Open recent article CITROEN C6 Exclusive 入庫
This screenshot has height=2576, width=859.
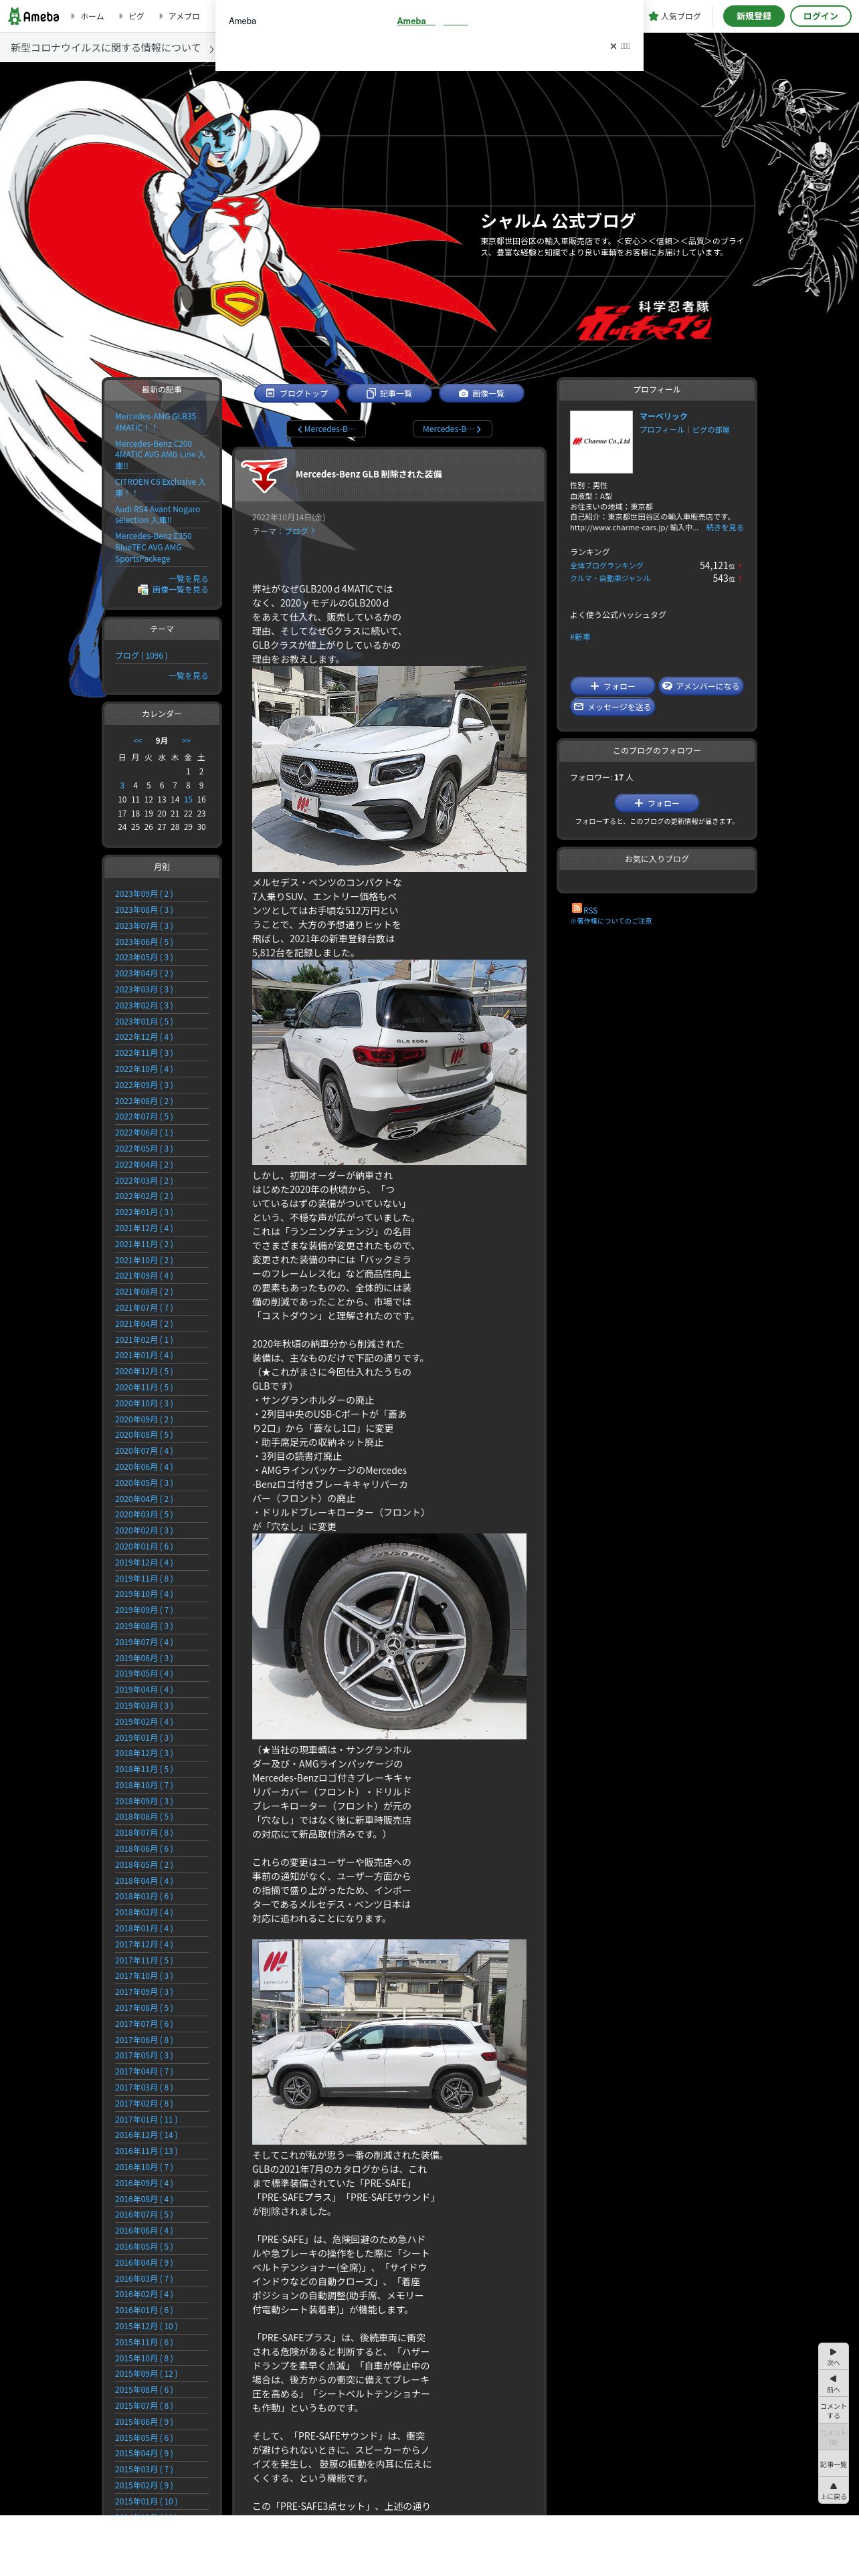160,487
